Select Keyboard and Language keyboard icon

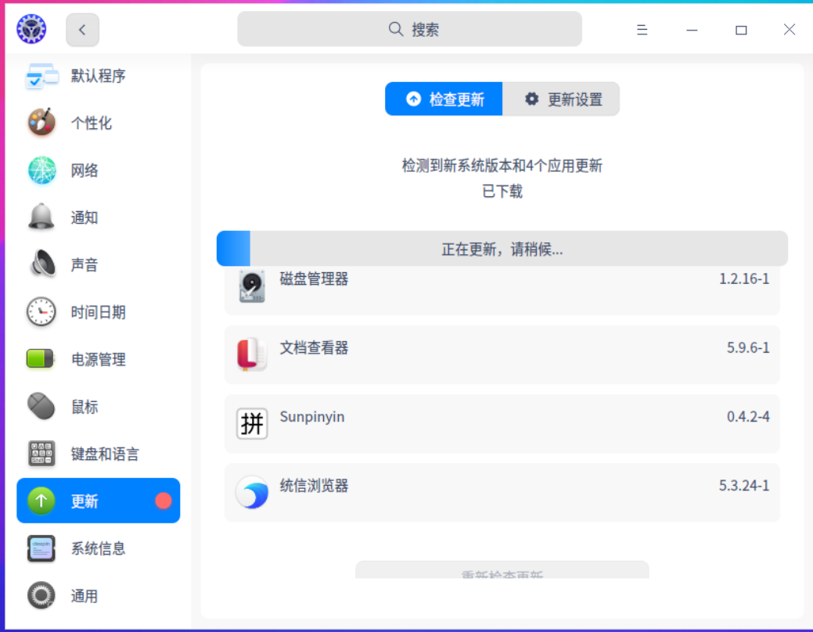coord(41,454)
